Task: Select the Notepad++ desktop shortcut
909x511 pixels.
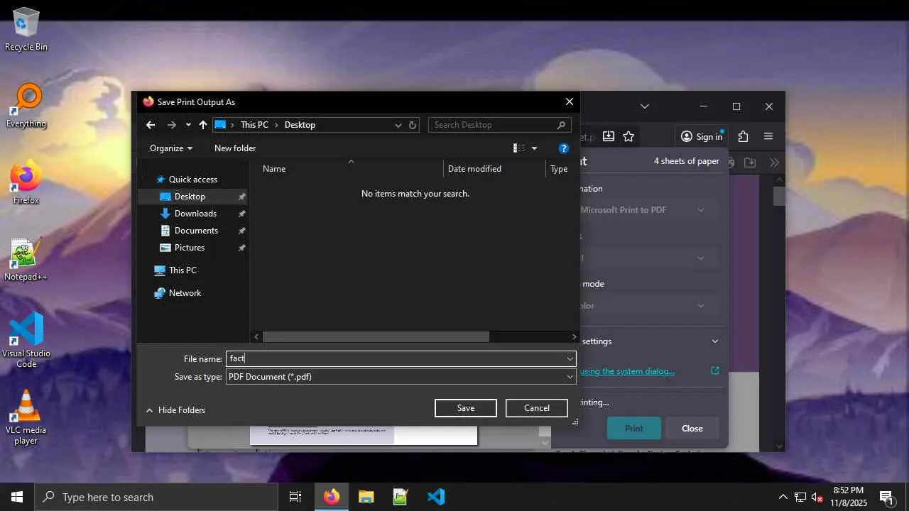Action: [26, 260]
